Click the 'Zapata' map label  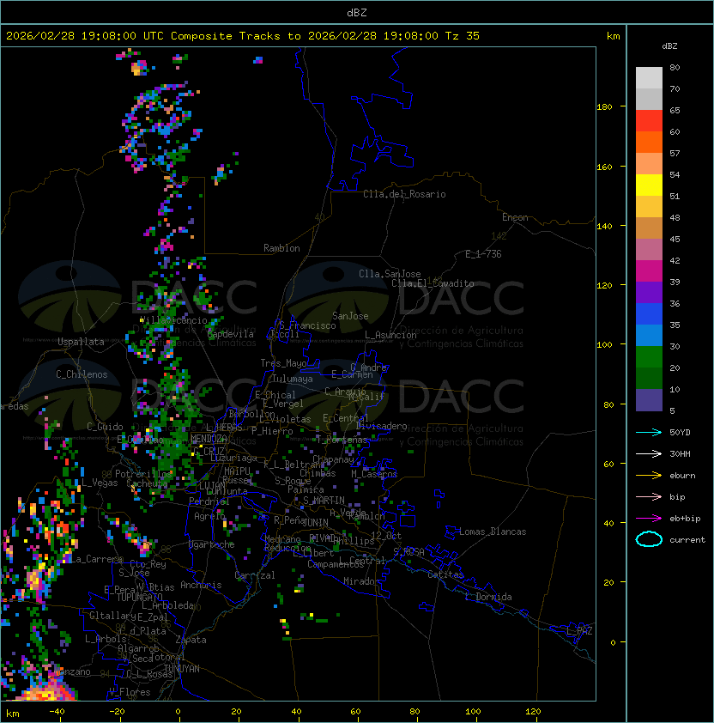pyautogui.click(x=191, y=640)
